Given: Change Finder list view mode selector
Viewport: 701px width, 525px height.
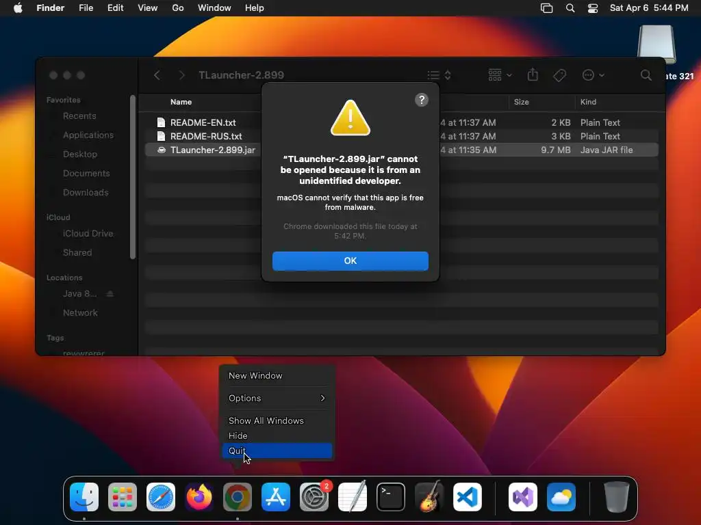Looking at the screenshot, I should [439, 75].
